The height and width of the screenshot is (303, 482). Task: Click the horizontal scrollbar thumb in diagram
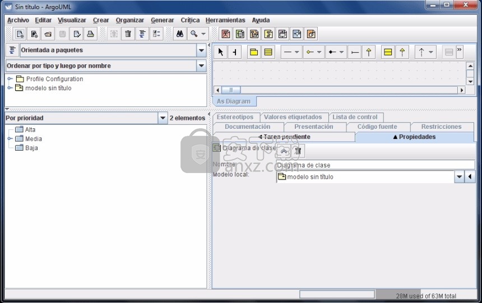coord(231,90)
